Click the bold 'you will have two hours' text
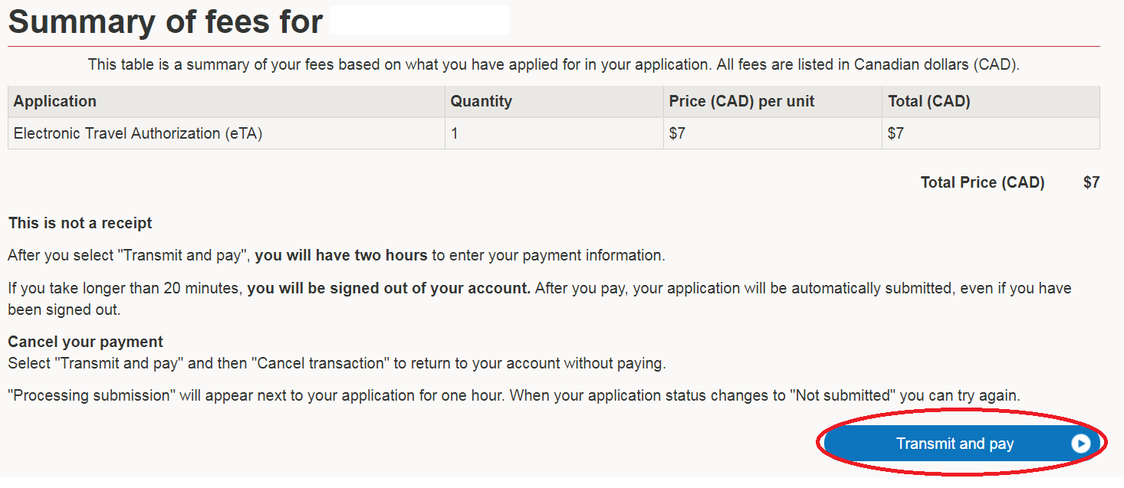Image resolution: width=1124 pixels, height=488 pixels. (x=341, y=255)
